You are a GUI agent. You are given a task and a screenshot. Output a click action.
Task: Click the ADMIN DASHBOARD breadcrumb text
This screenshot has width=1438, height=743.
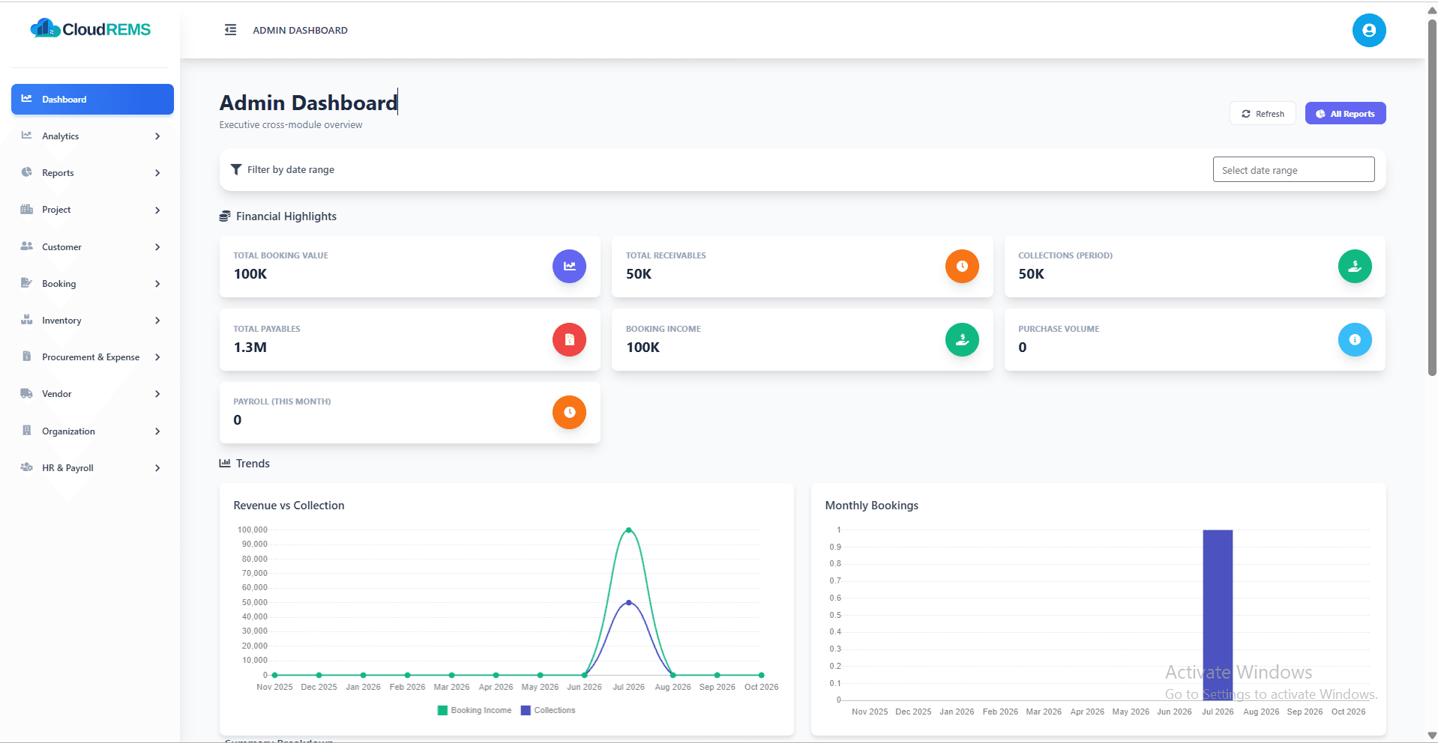(300, 30)
